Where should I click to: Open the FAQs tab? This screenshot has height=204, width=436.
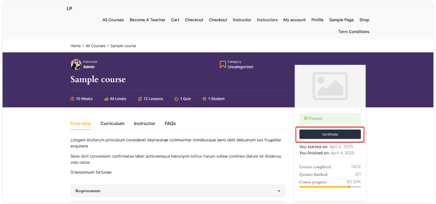pos(170,123)
